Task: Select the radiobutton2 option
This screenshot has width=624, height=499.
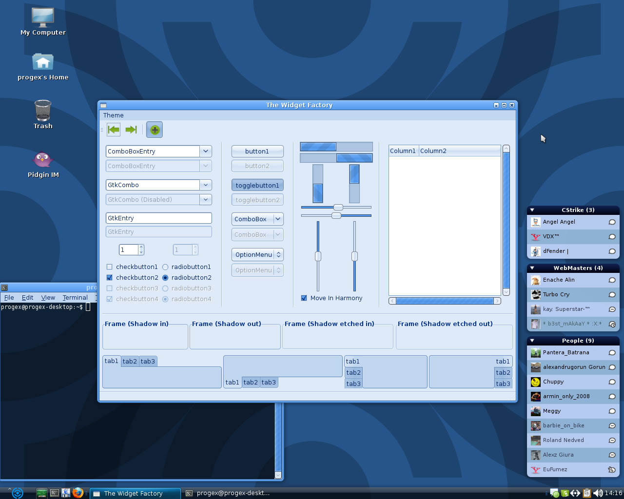Action: tap(165, 278)
